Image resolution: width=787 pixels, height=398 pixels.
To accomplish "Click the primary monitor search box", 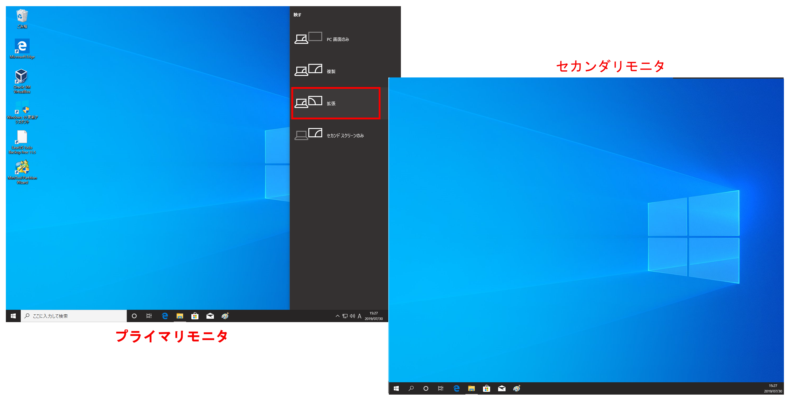I will point(74,316).
